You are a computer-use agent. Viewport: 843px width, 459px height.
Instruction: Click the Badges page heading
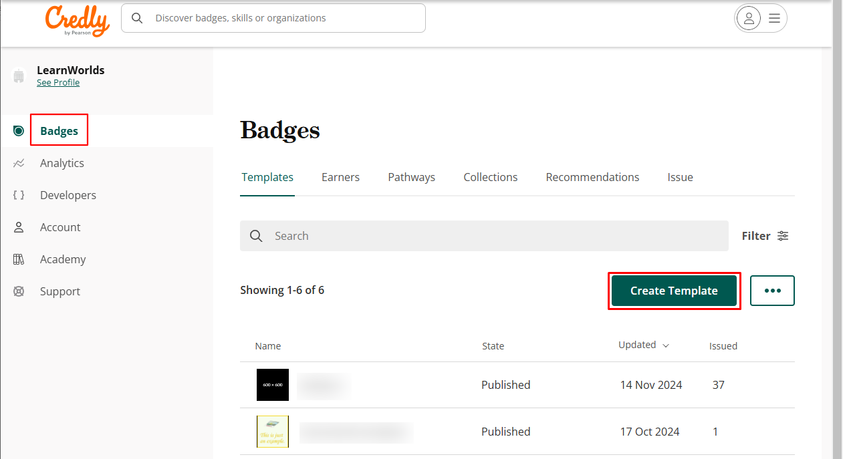tap(280, 130)
